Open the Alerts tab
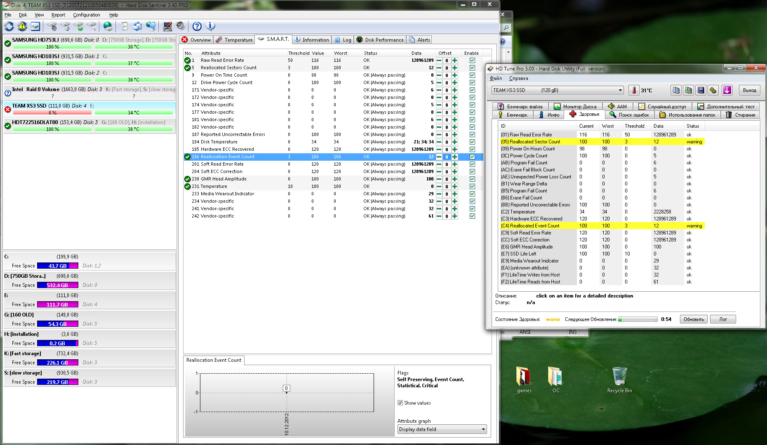This screenshot has width=767, height=445. click(419, 40)
